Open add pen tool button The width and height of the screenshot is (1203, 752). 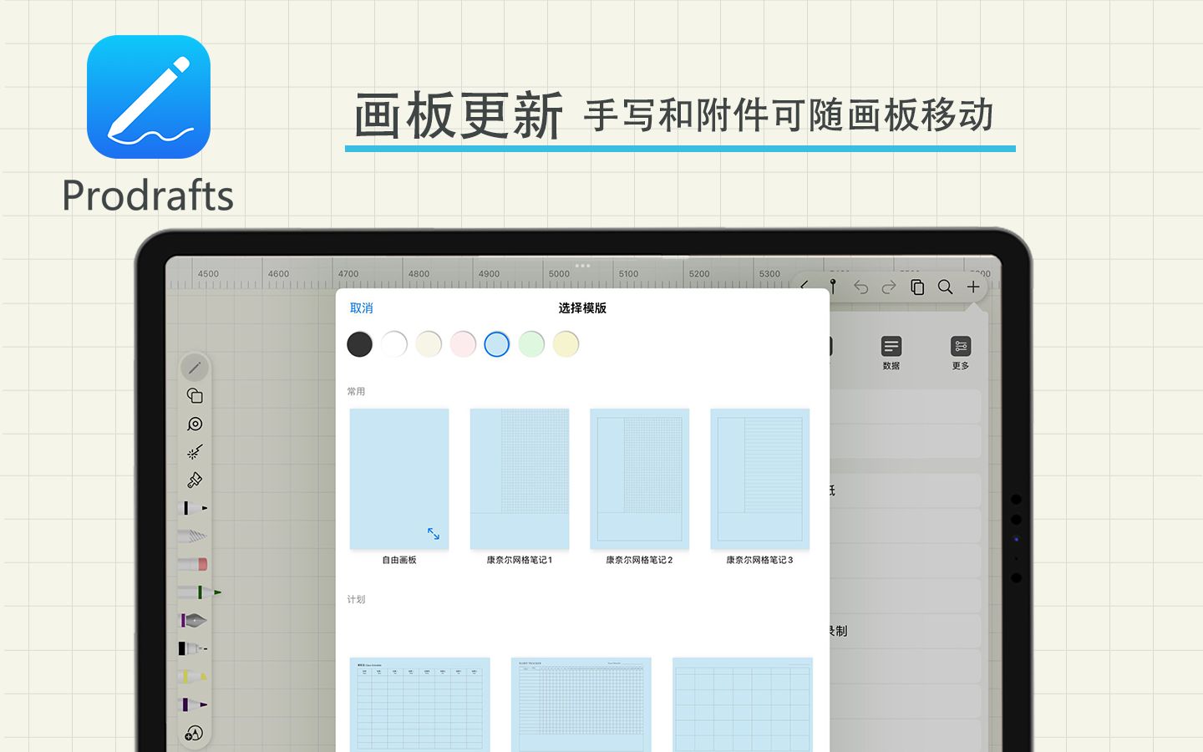(x=194, y=734)
